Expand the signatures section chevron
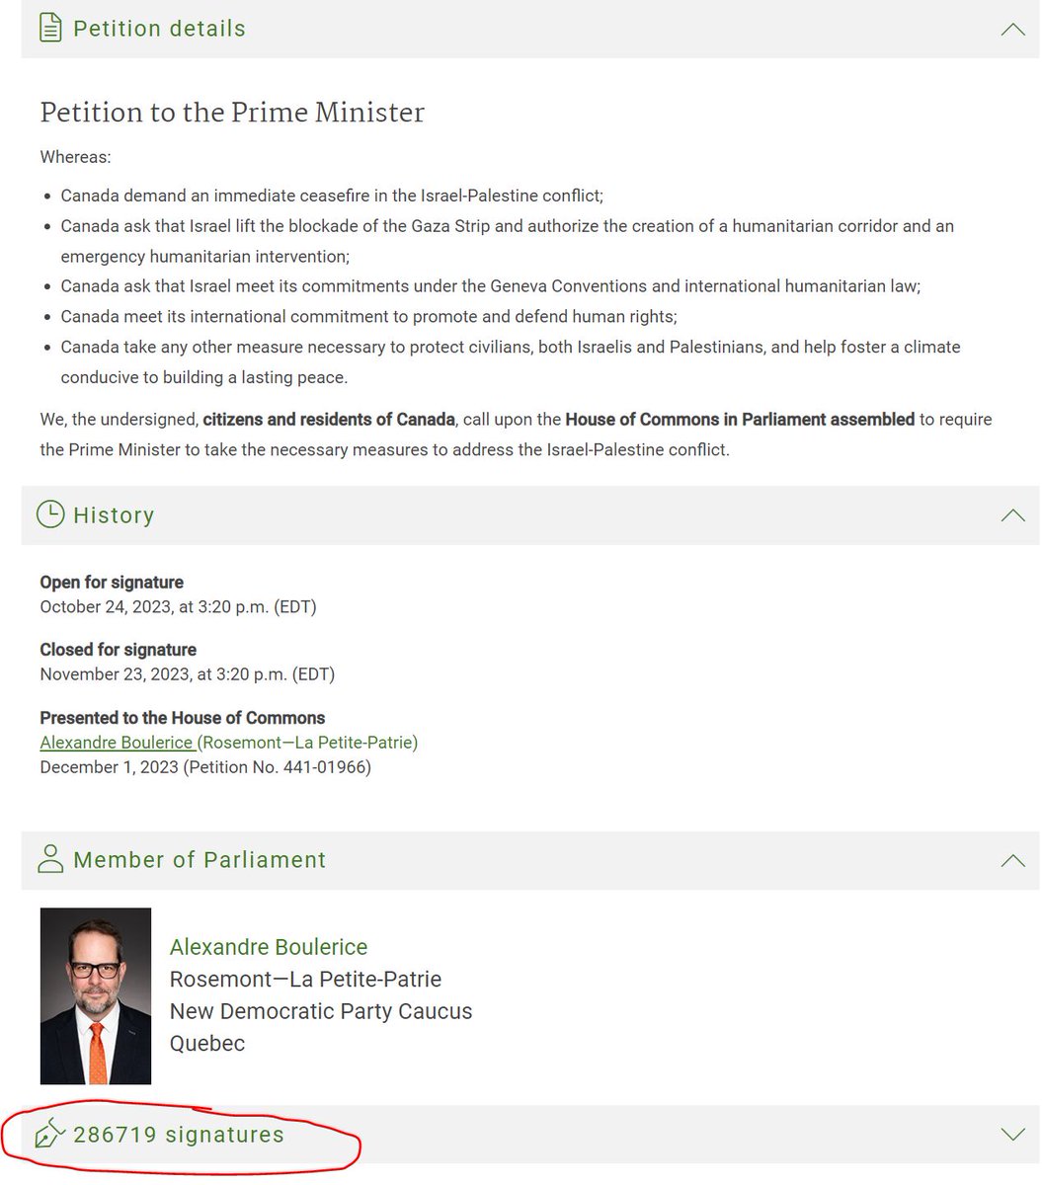The image size is (1042, 1185). 1012,1135
